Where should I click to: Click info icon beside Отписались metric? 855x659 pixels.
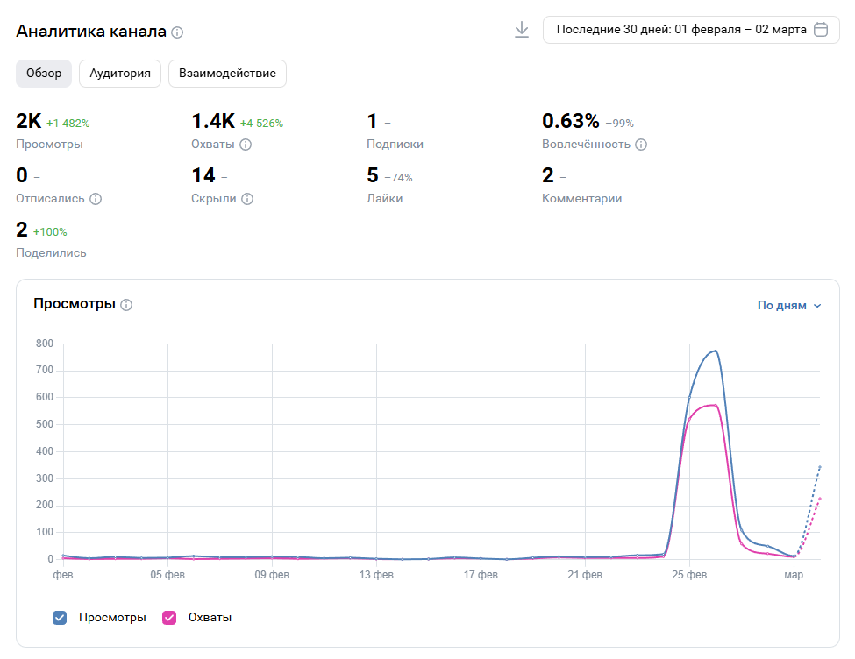click(x=96, y=199)
